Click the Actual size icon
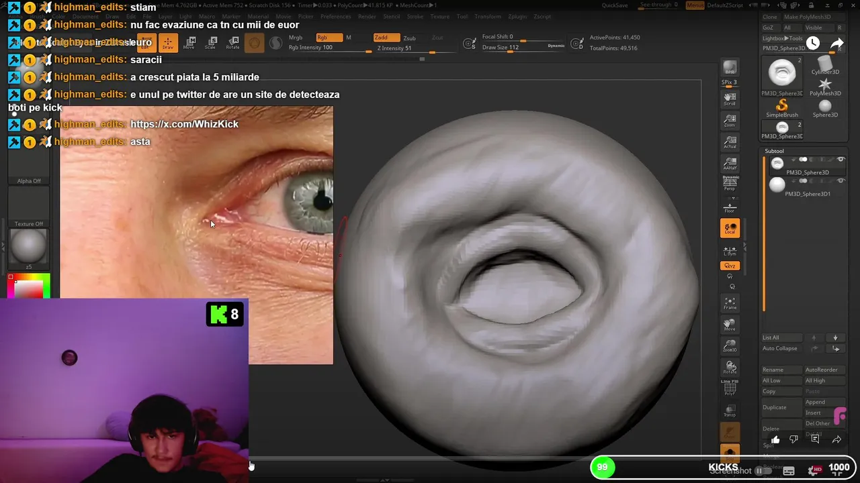This screenshot has width=860, height=483. [x=730, y=142]
